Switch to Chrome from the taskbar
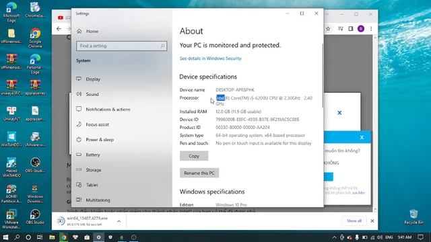The image size is (431, 242). pyautogui.click(x=64, y=237)
